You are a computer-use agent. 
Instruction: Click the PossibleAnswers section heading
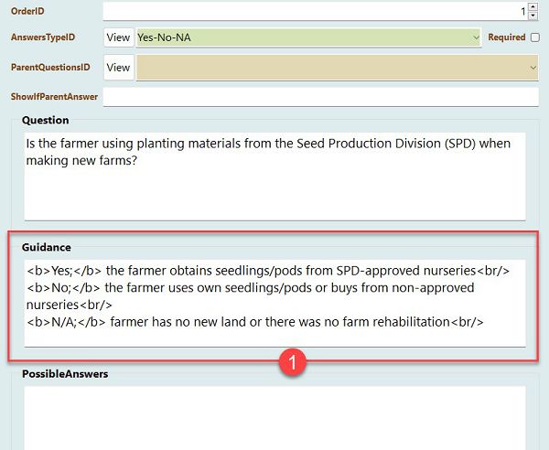point(65,374)
